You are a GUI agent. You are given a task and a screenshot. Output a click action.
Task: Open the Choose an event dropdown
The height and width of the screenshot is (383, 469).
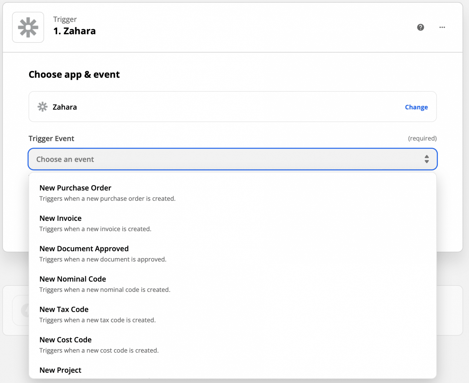coord(232,159)
